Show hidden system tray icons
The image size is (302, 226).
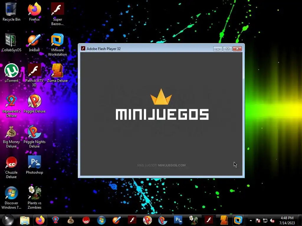(251, 220)
